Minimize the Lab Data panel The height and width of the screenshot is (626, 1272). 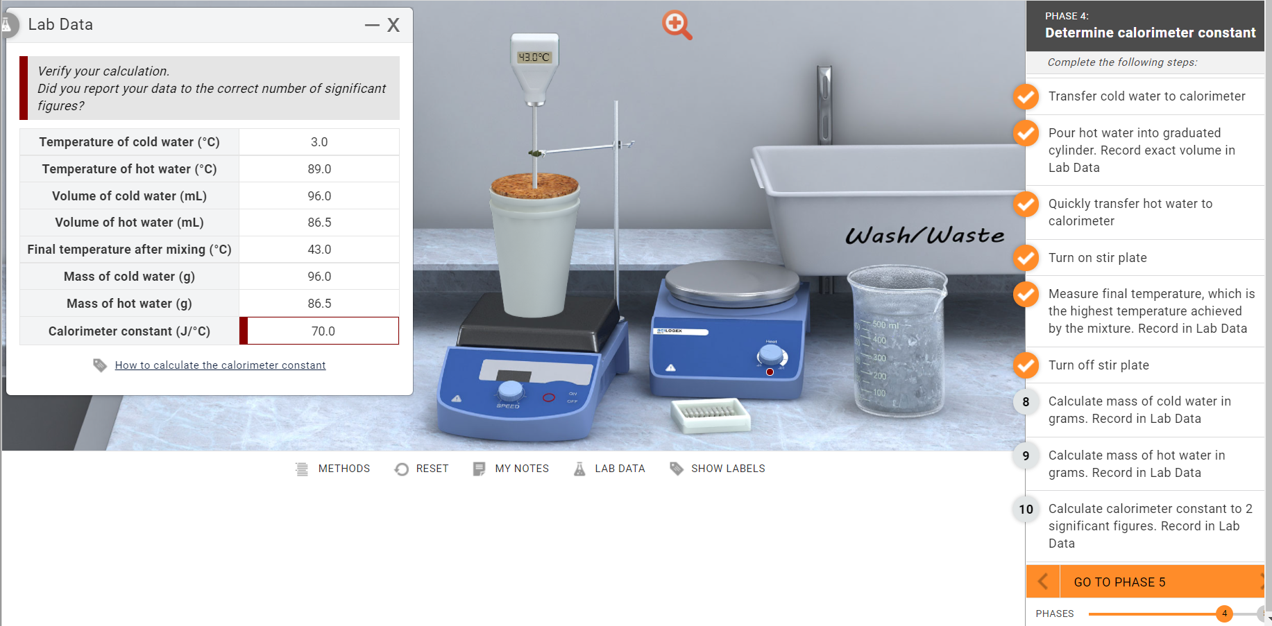[372, 25]
